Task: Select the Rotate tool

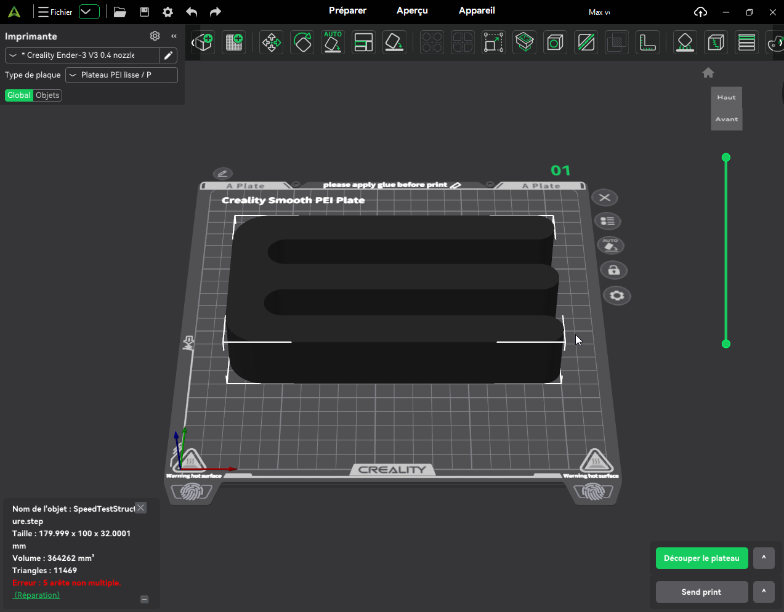Action: [302, 42]
